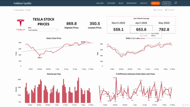Click the 819.4 label on close chart
190x107 pixels.
click(x=83, y=42)
